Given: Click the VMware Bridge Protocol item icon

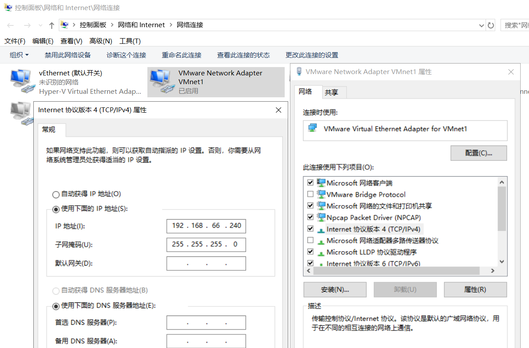Looking at the screenshot, I should coord(321,194).
